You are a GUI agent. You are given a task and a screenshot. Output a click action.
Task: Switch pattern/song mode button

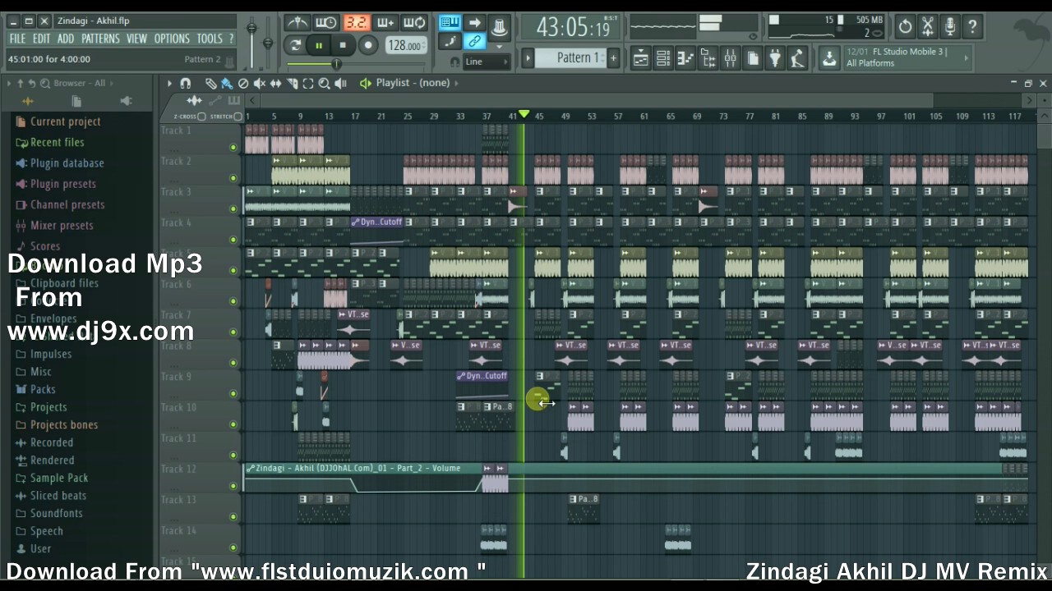click(295, 46)
